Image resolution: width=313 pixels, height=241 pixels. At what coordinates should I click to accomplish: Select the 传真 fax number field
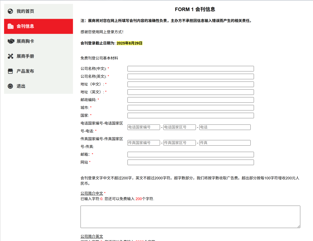click(x=225, y=142)
